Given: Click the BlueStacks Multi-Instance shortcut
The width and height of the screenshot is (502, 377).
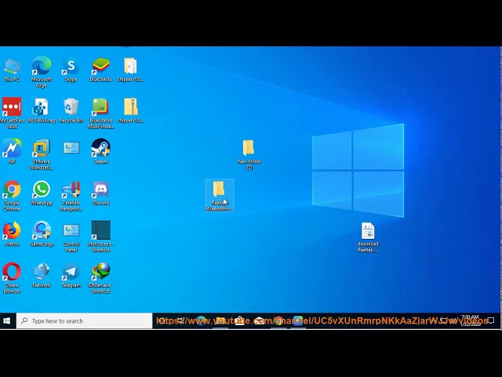Looking at the screenshot, I should [x=101, y=113].
